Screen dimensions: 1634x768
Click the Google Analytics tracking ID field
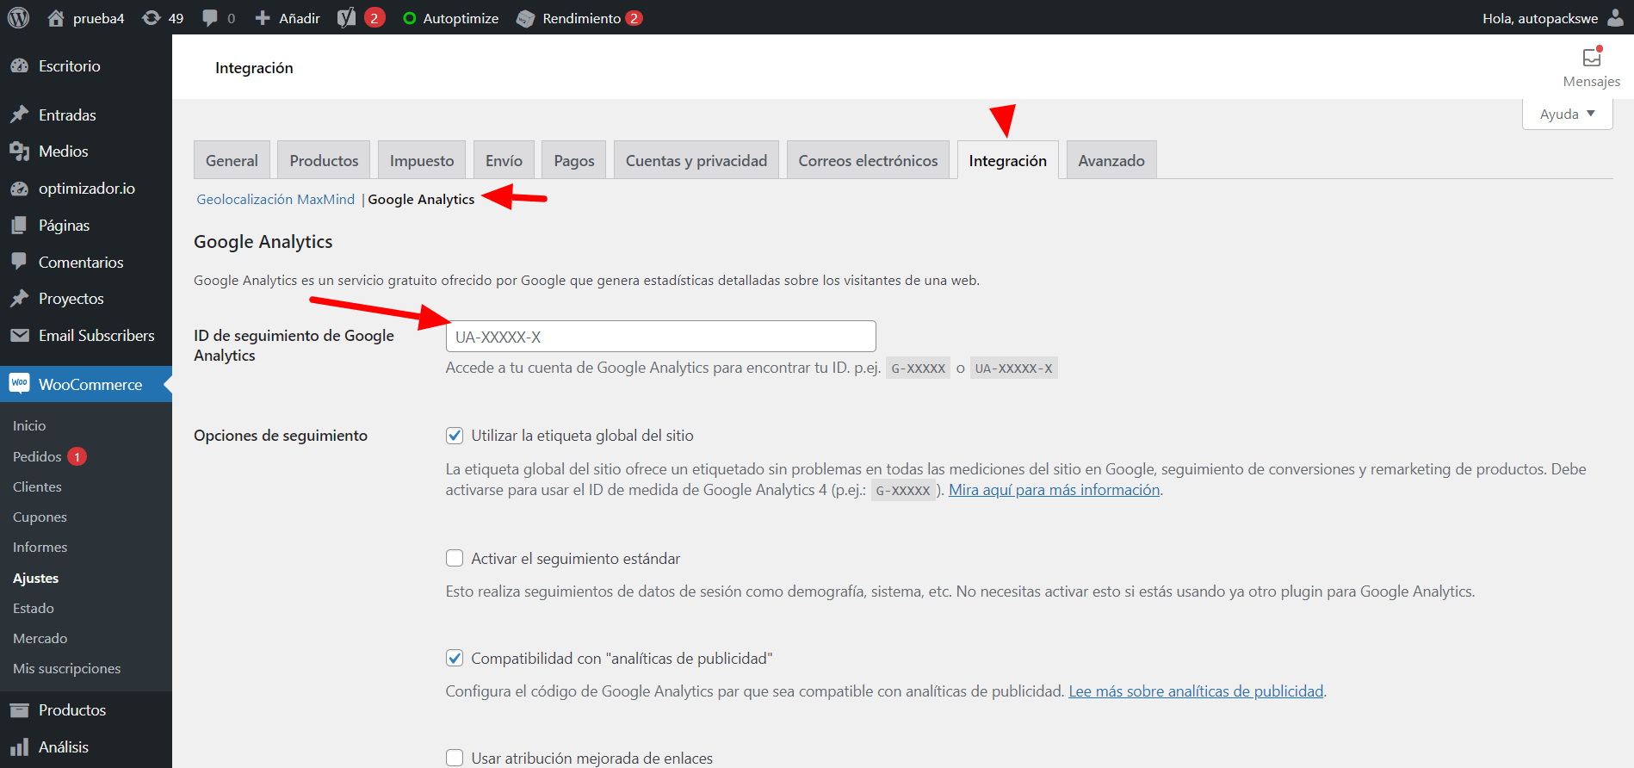click(660, 336)
